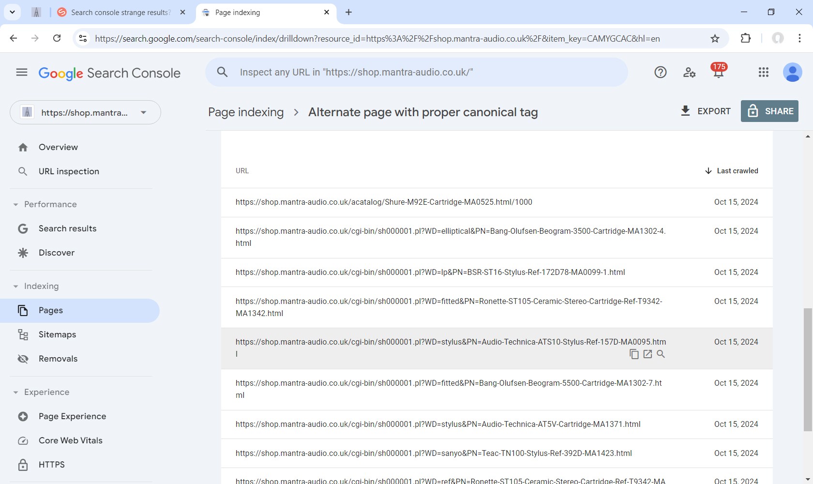Sort by Last crawled column
The image size is (813, 484).
pyautogui.click(x=731, y=171)
